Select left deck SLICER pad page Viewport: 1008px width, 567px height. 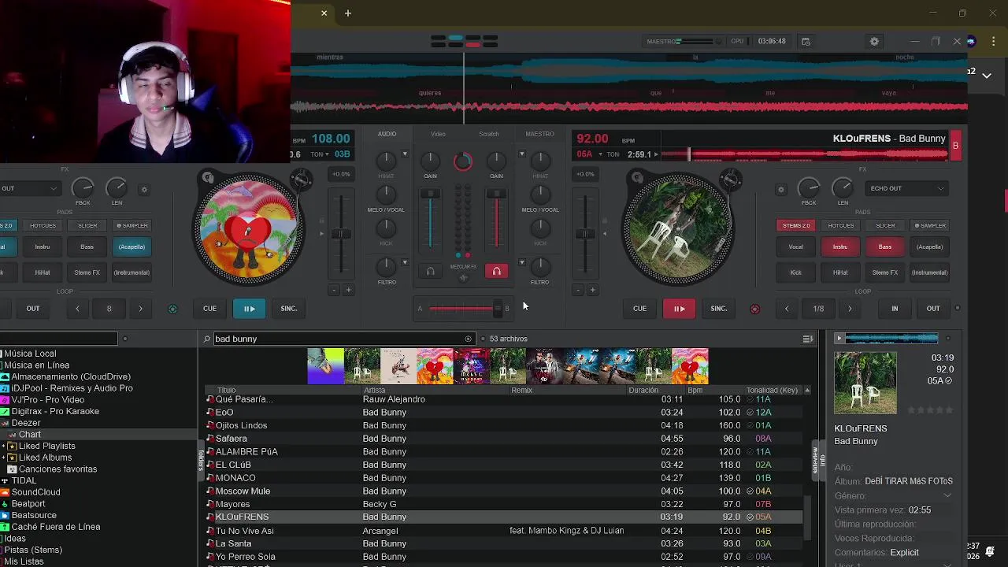click(x=87, y=225)
